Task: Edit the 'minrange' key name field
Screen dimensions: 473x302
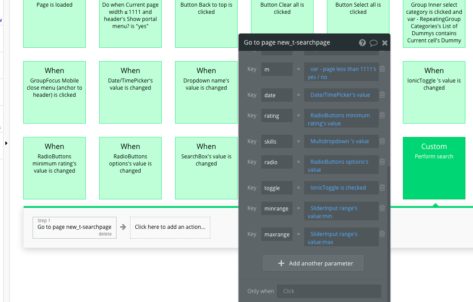Action: point(277,208)
